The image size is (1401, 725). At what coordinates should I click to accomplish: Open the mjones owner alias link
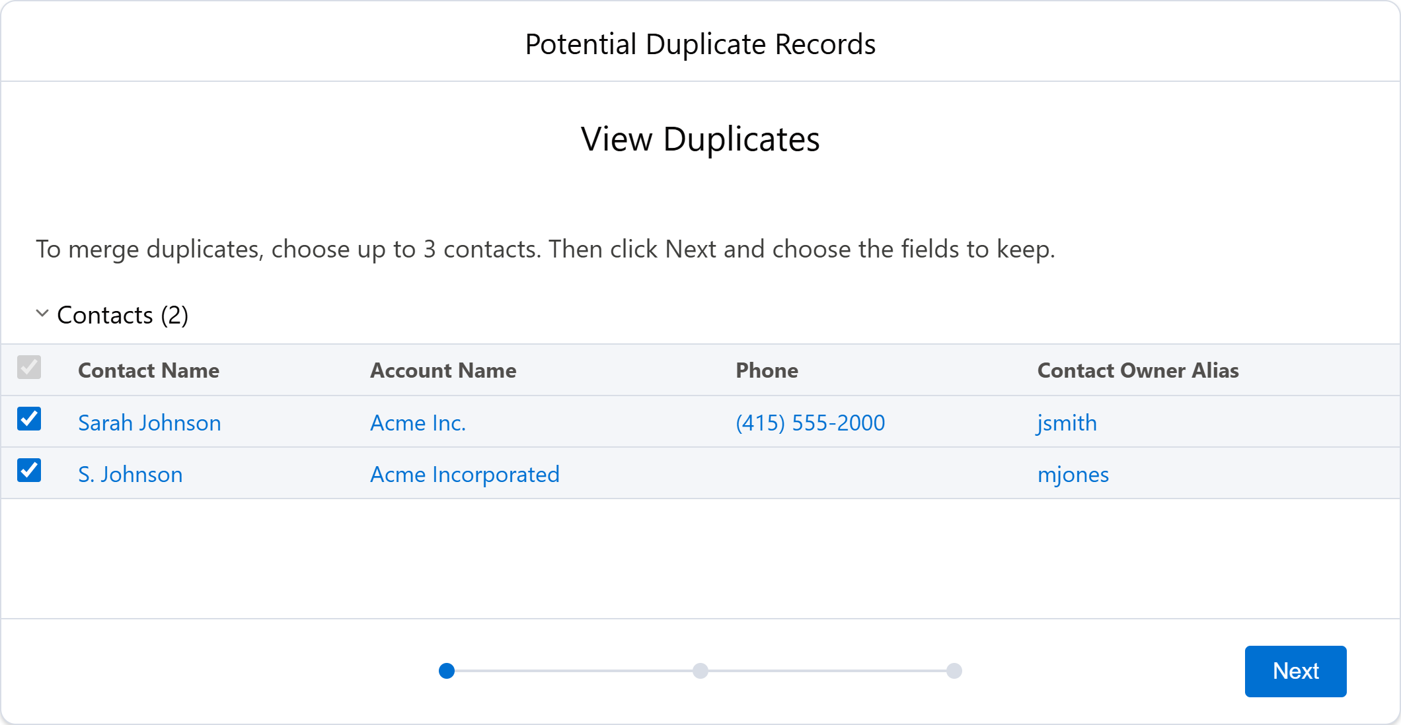click(x=1073, y=474)
